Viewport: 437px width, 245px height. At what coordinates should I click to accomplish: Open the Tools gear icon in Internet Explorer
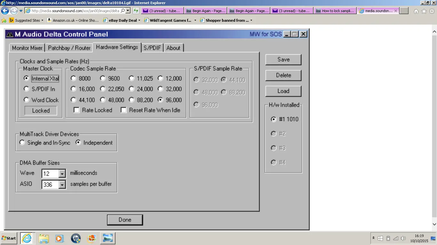(x=432, y=11)
